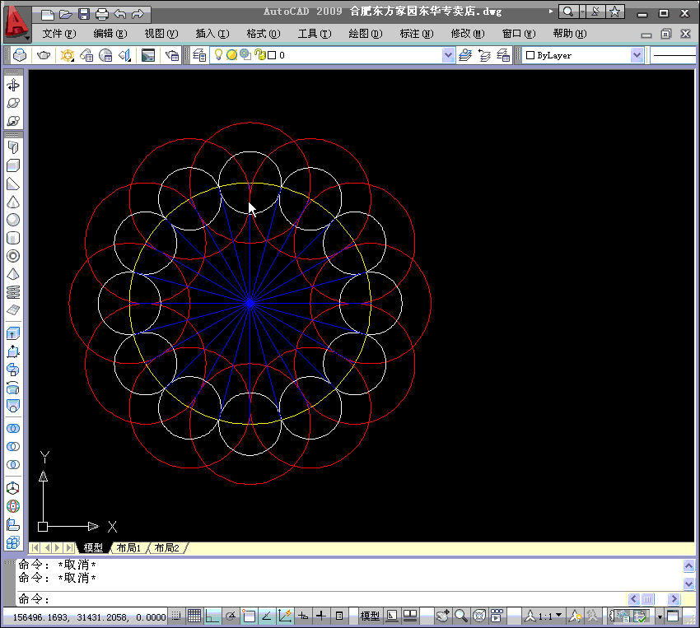This screenshot has width=700, height=628.
Task: Select the Cone modeling tool
Action: [13, 202]
